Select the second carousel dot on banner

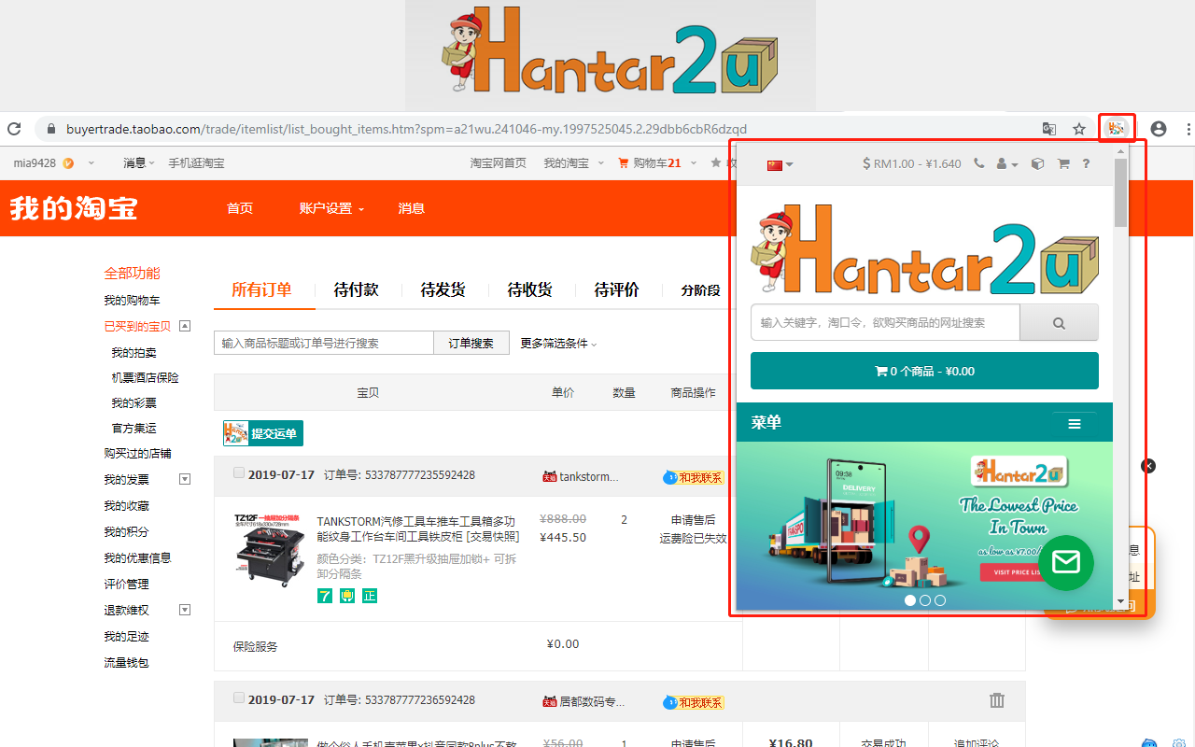pos(925,600)
